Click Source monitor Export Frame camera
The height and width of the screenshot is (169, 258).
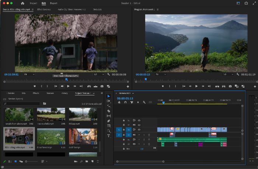(x=102, y=86)
